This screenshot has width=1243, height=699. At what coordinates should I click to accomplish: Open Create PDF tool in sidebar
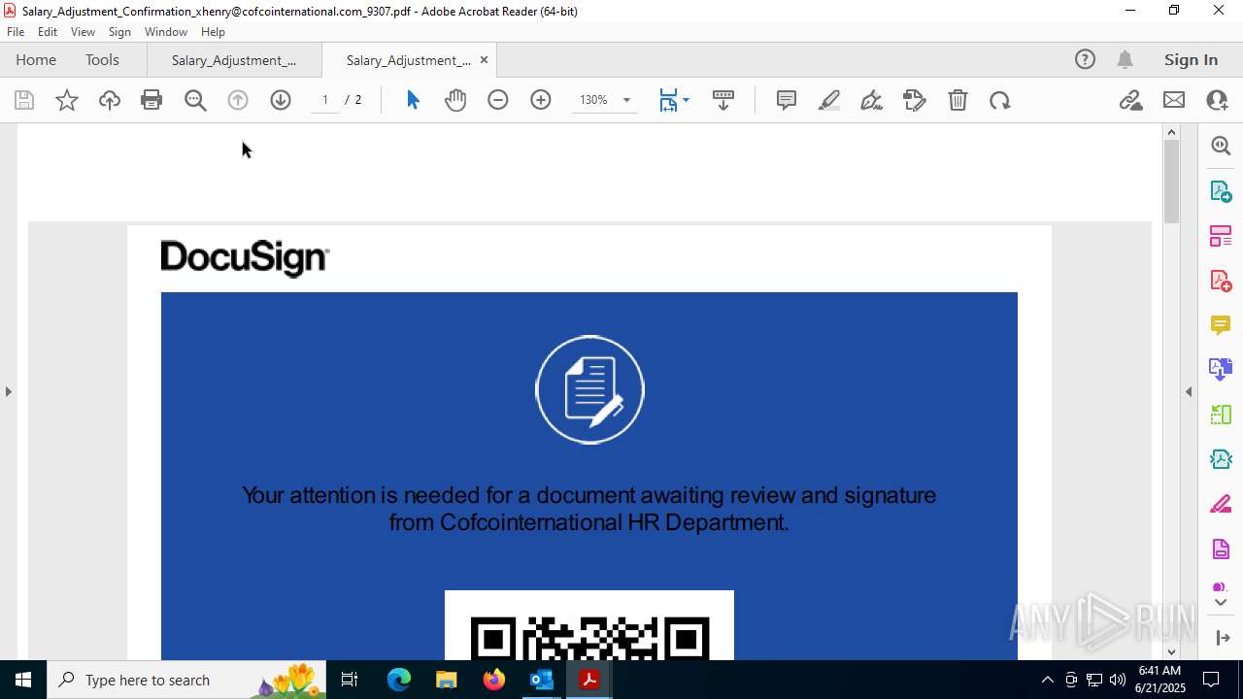1221,281
